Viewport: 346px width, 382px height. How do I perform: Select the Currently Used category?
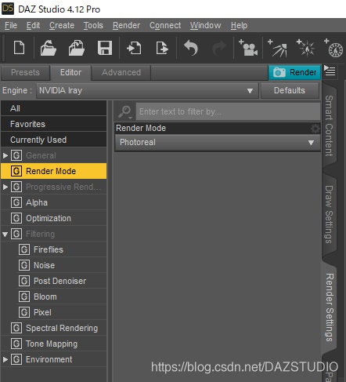point(54,140)
